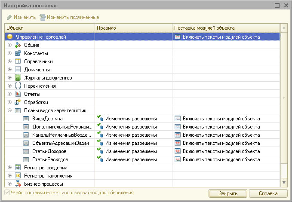Viewport: 292px width, 202px height.
Task: Click the vertical scrollbar thumb
Action: (x=284, y=98)
